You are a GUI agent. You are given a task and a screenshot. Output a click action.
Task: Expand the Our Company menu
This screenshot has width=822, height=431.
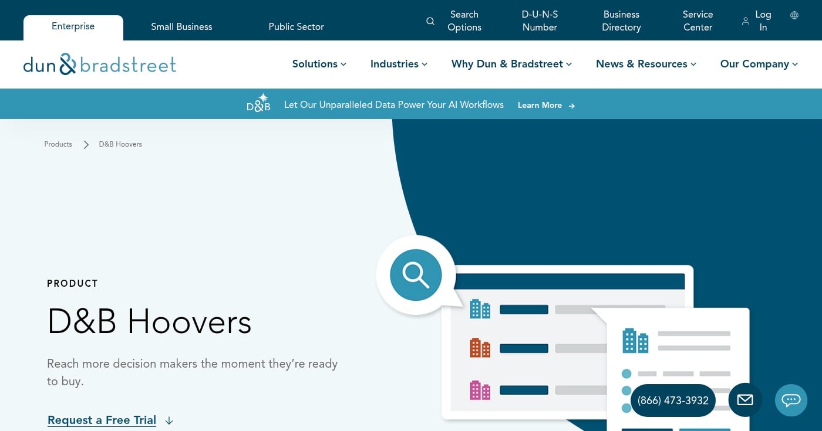(x=759, y=64)
